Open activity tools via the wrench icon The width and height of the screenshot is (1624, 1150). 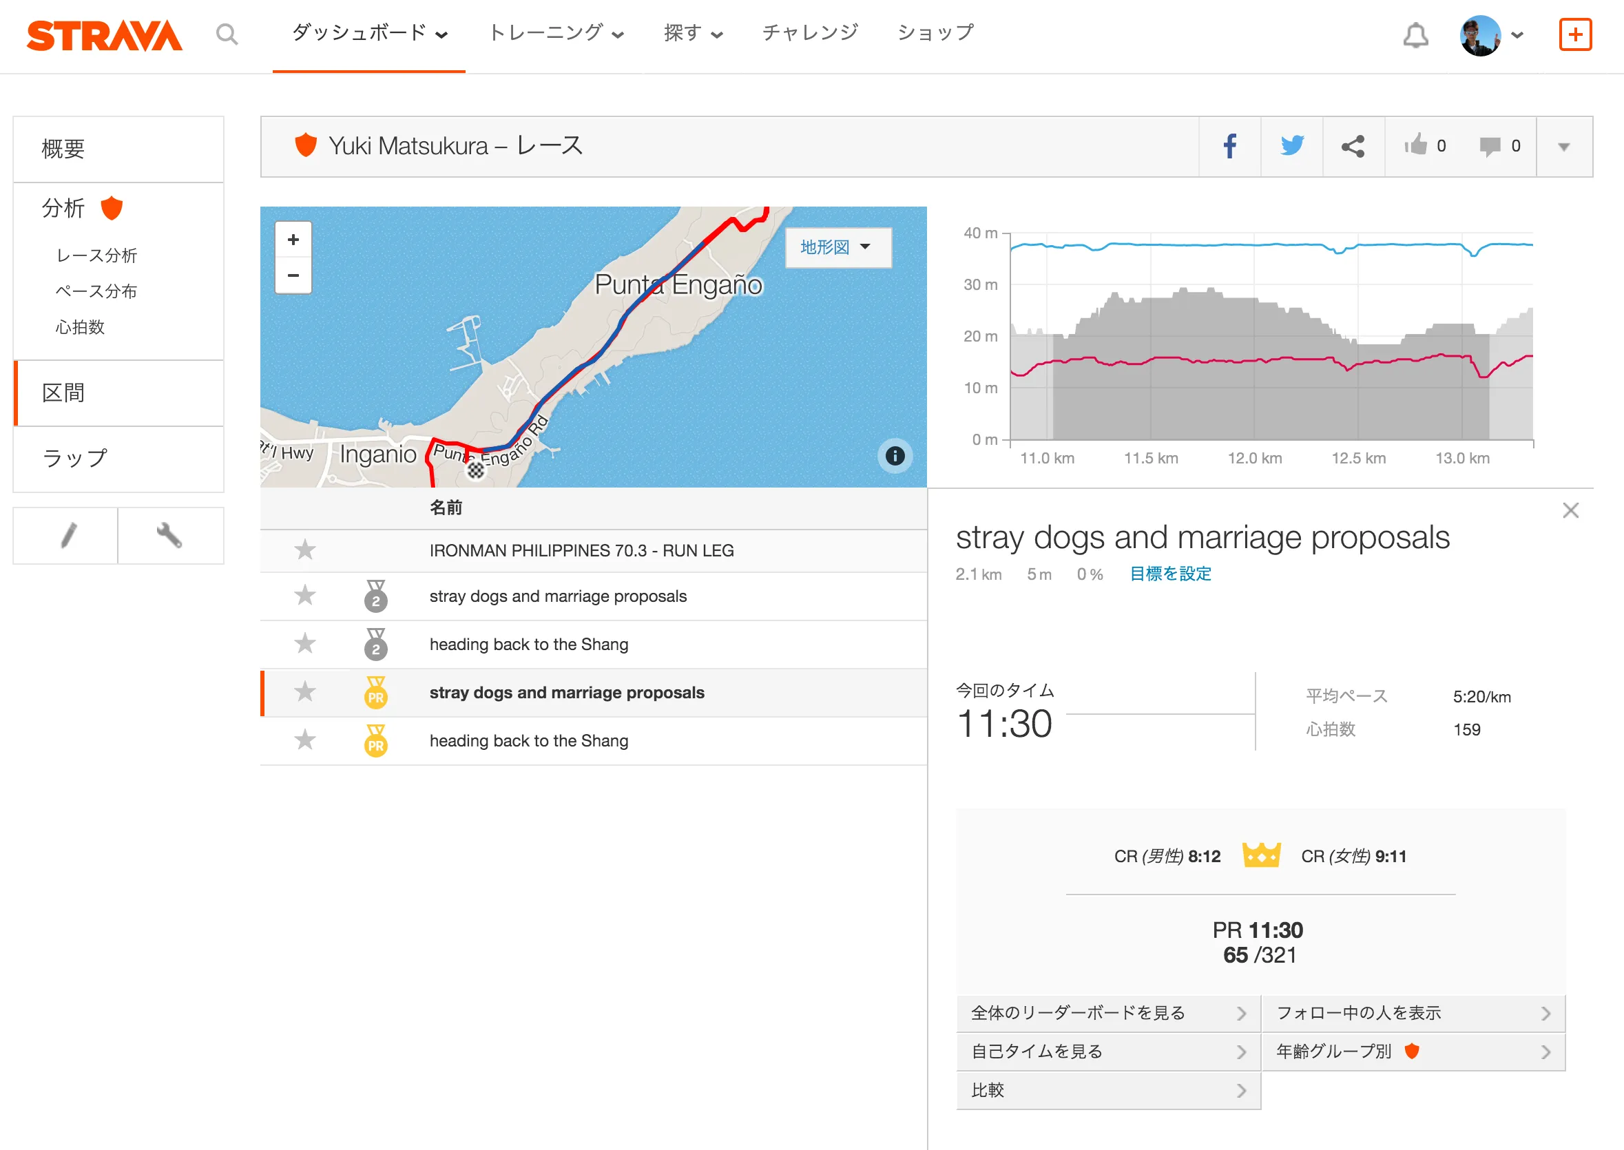[170, 536]
